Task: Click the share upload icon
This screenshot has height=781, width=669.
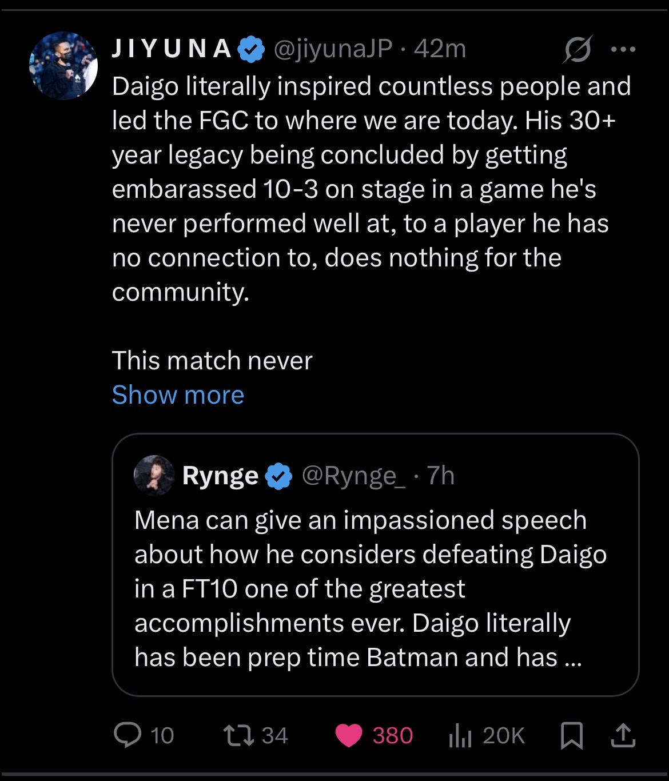Action: [623, 735]
